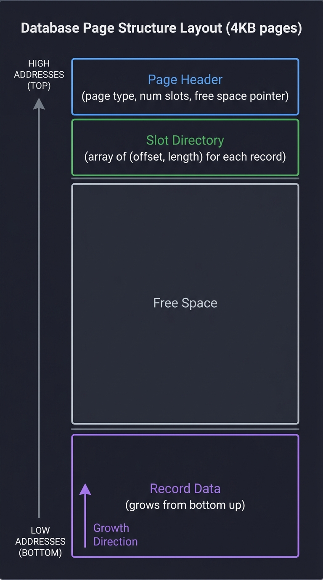Screen dimensions: 323x580
Task: Click "free space pointer" in header description
Action: pyautogui.click(x=241, y=96)
